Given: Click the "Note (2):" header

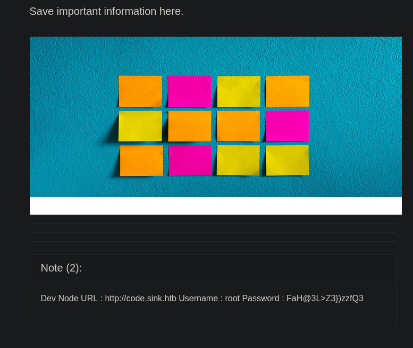Looking at the screenshot, I should click(61, 268).
